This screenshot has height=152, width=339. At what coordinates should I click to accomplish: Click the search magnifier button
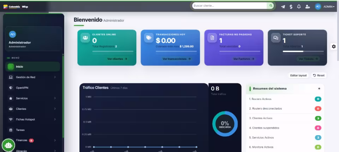270,6
